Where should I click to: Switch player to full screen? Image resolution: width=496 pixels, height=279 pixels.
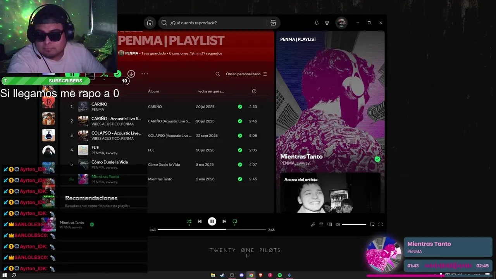click(x=381, y=224)
